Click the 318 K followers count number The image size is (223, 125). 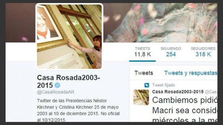[x=203, y=54]
